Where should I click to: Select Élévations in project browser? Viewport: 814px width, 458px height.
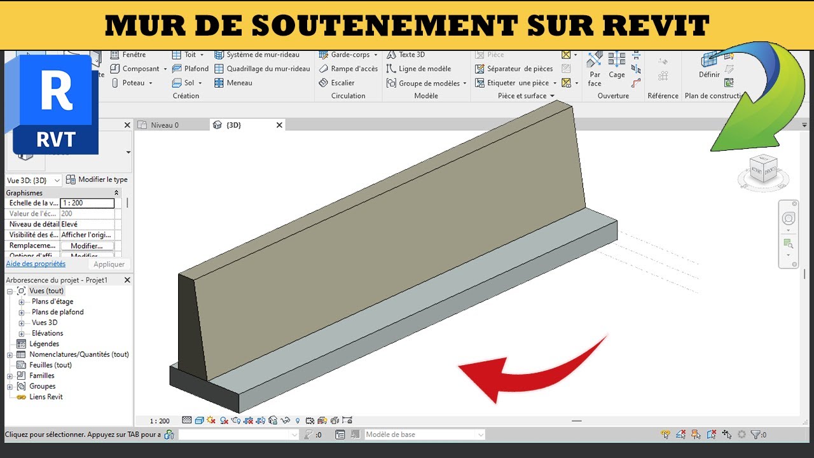pyautogui.click(x=48, y=333)
